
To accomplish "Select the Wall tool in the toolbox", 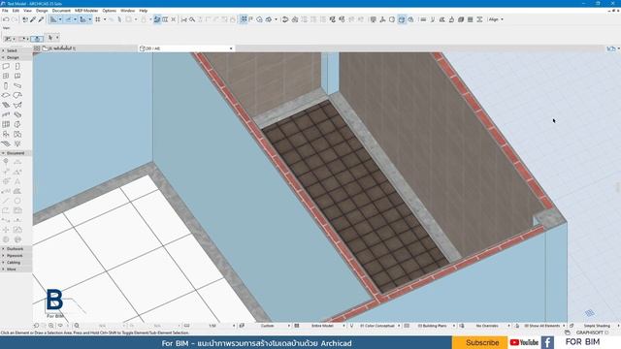I will (6, 67).
